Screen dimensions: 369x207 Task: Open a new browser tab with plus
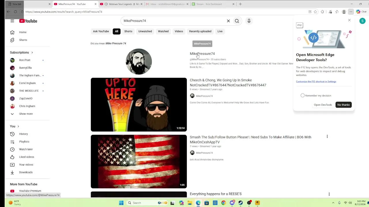[240, 4]
